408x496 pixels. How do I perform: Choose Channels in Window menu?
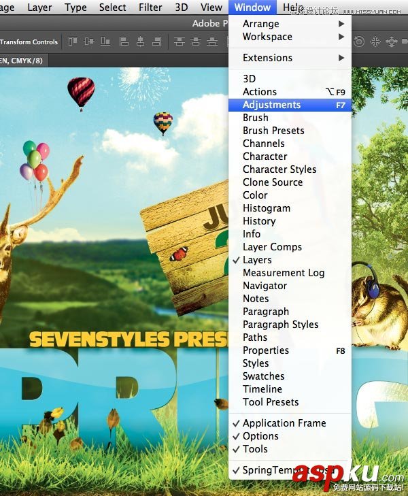[x=290, y=144]
